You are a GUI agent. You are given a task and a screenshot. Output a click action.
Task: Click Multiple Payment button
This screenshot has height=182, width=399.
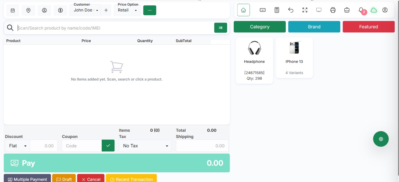tap(27, 179)
